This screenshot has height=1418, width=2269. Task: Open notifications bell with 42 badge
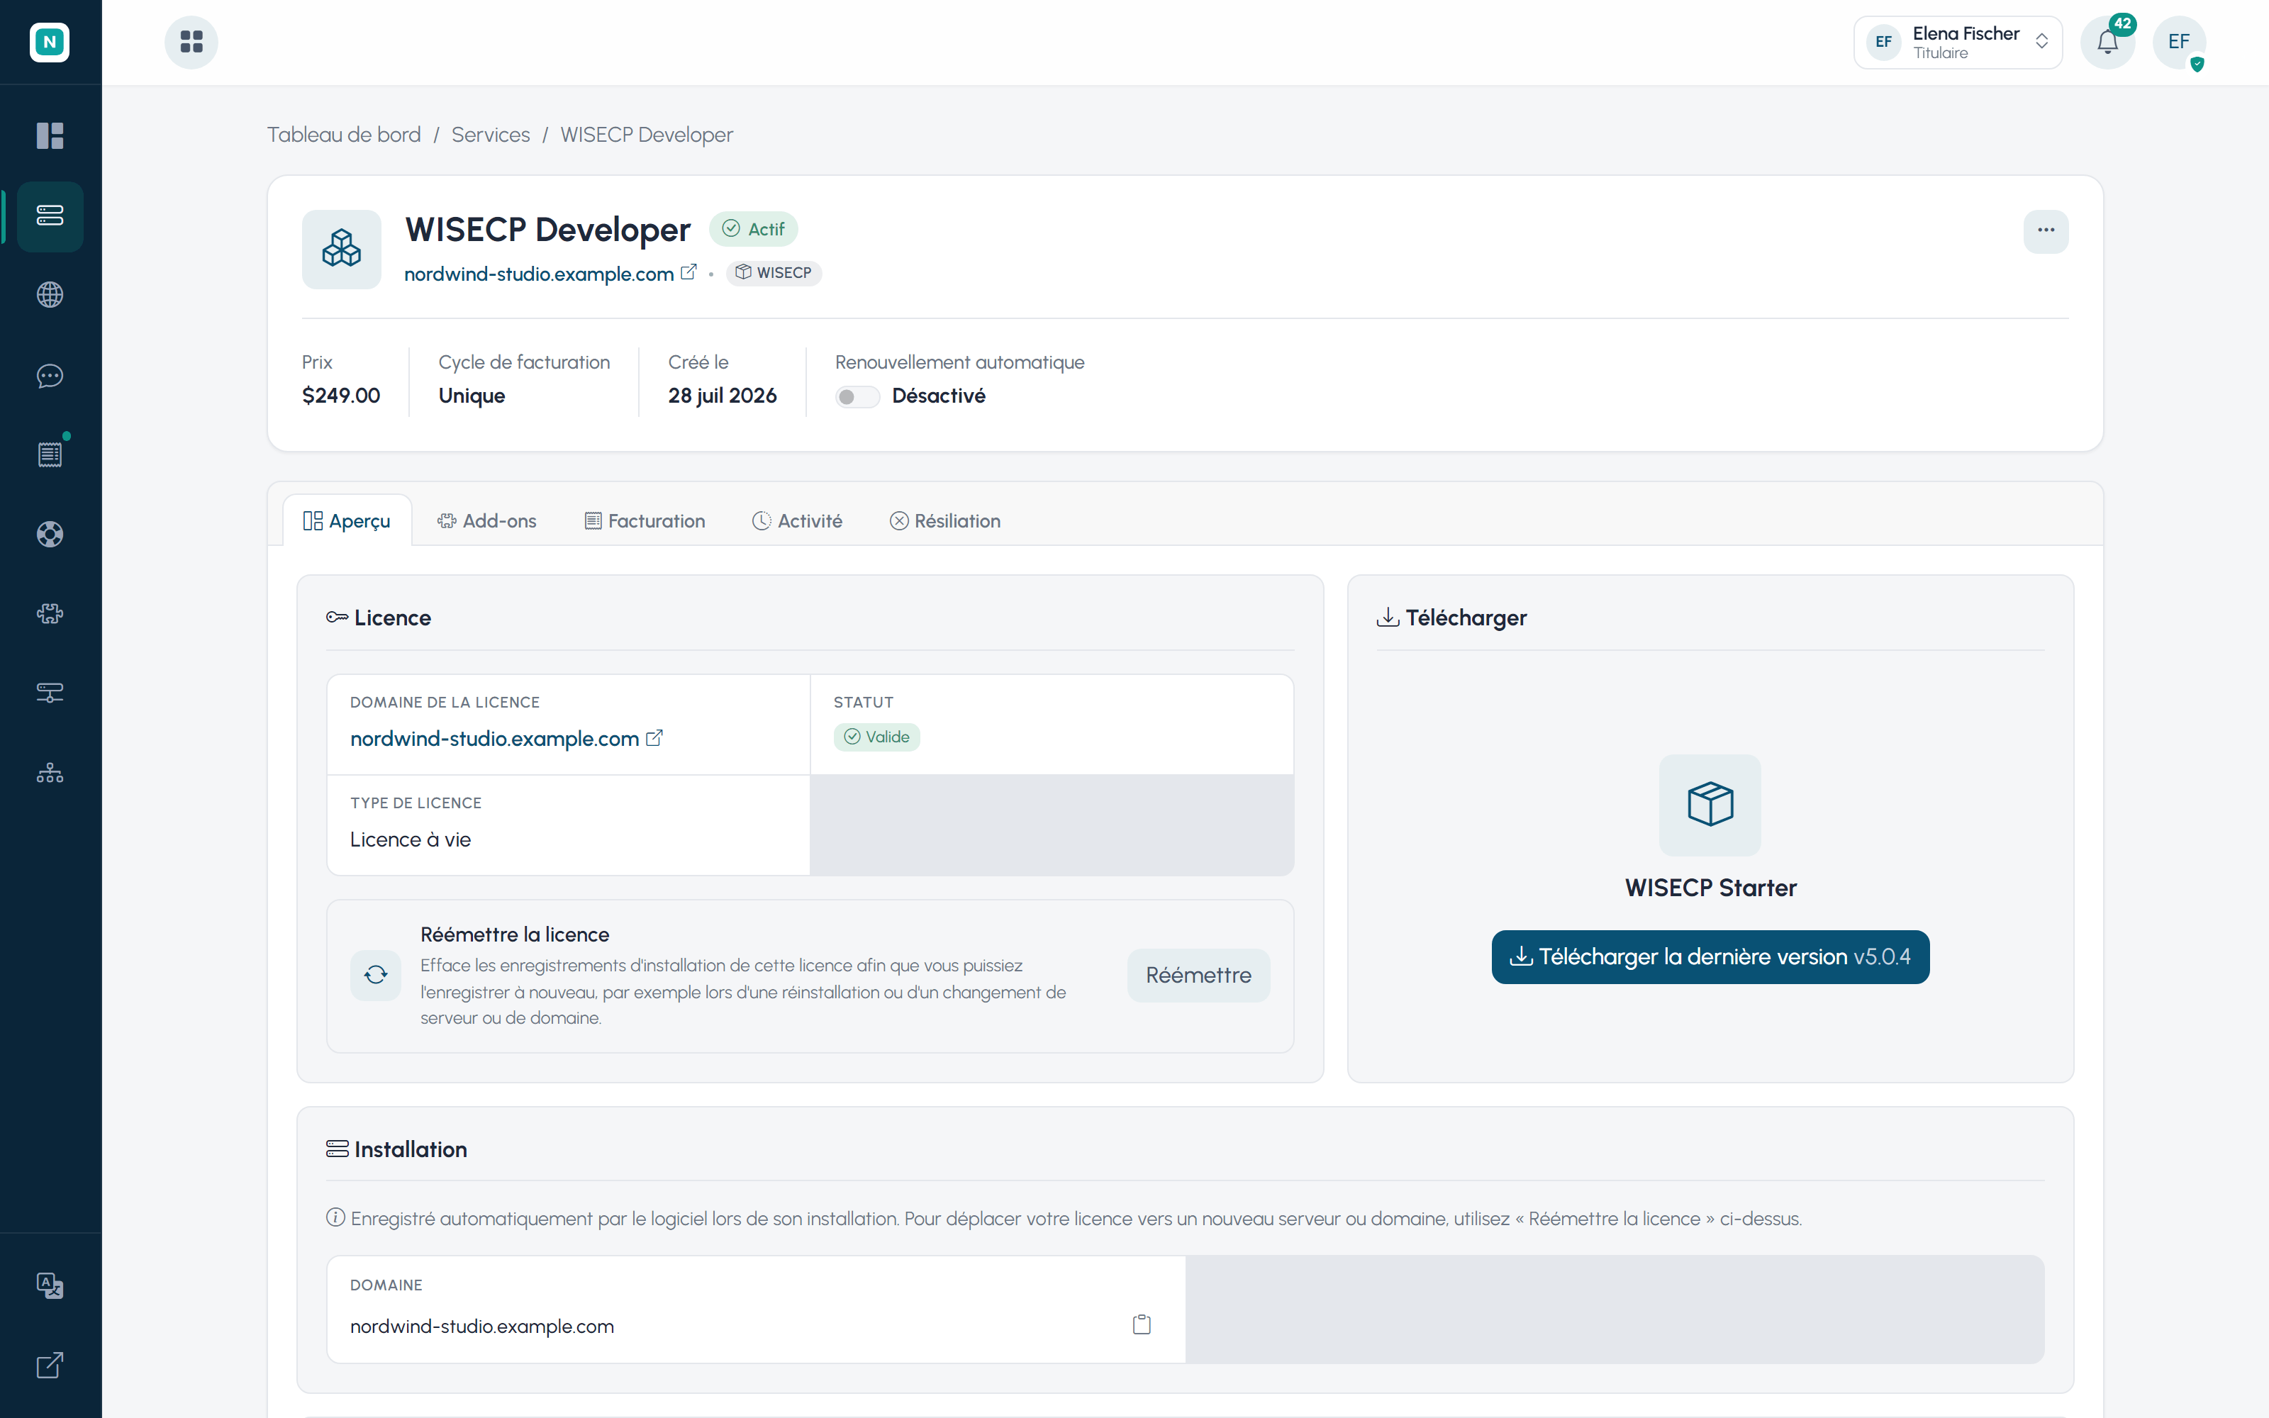pos(2108,43)
